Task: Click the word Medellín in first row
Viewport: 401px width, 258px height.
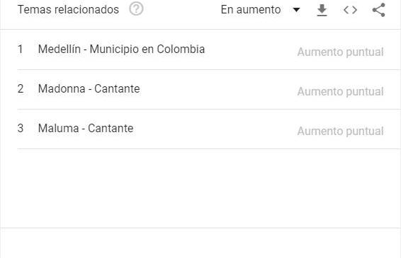Action: [x=59, y=49]
